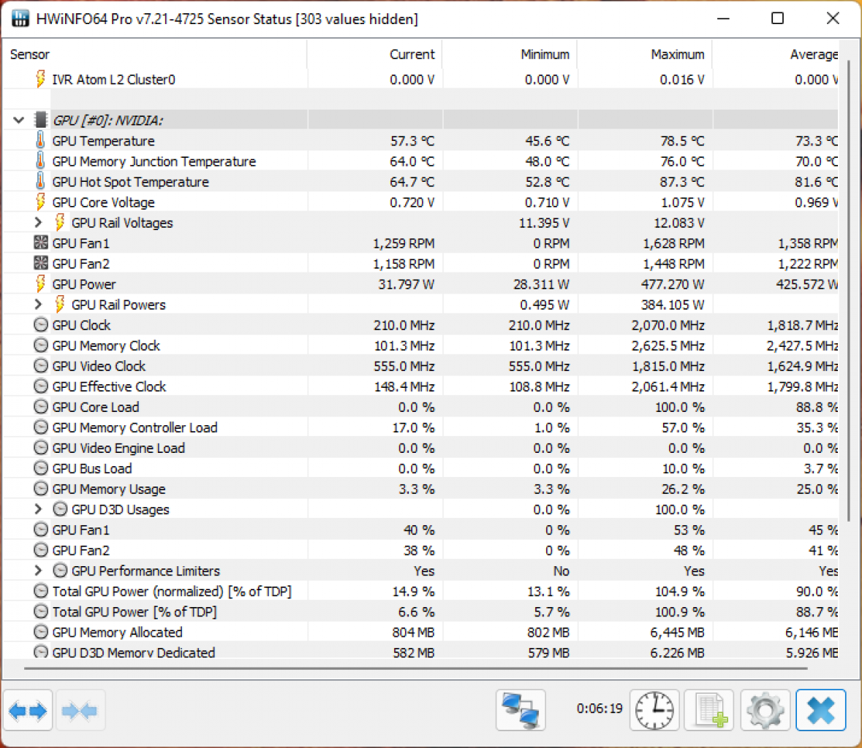
Task: Click lightning icon beside GPU Power
Action: click(40, 283)
